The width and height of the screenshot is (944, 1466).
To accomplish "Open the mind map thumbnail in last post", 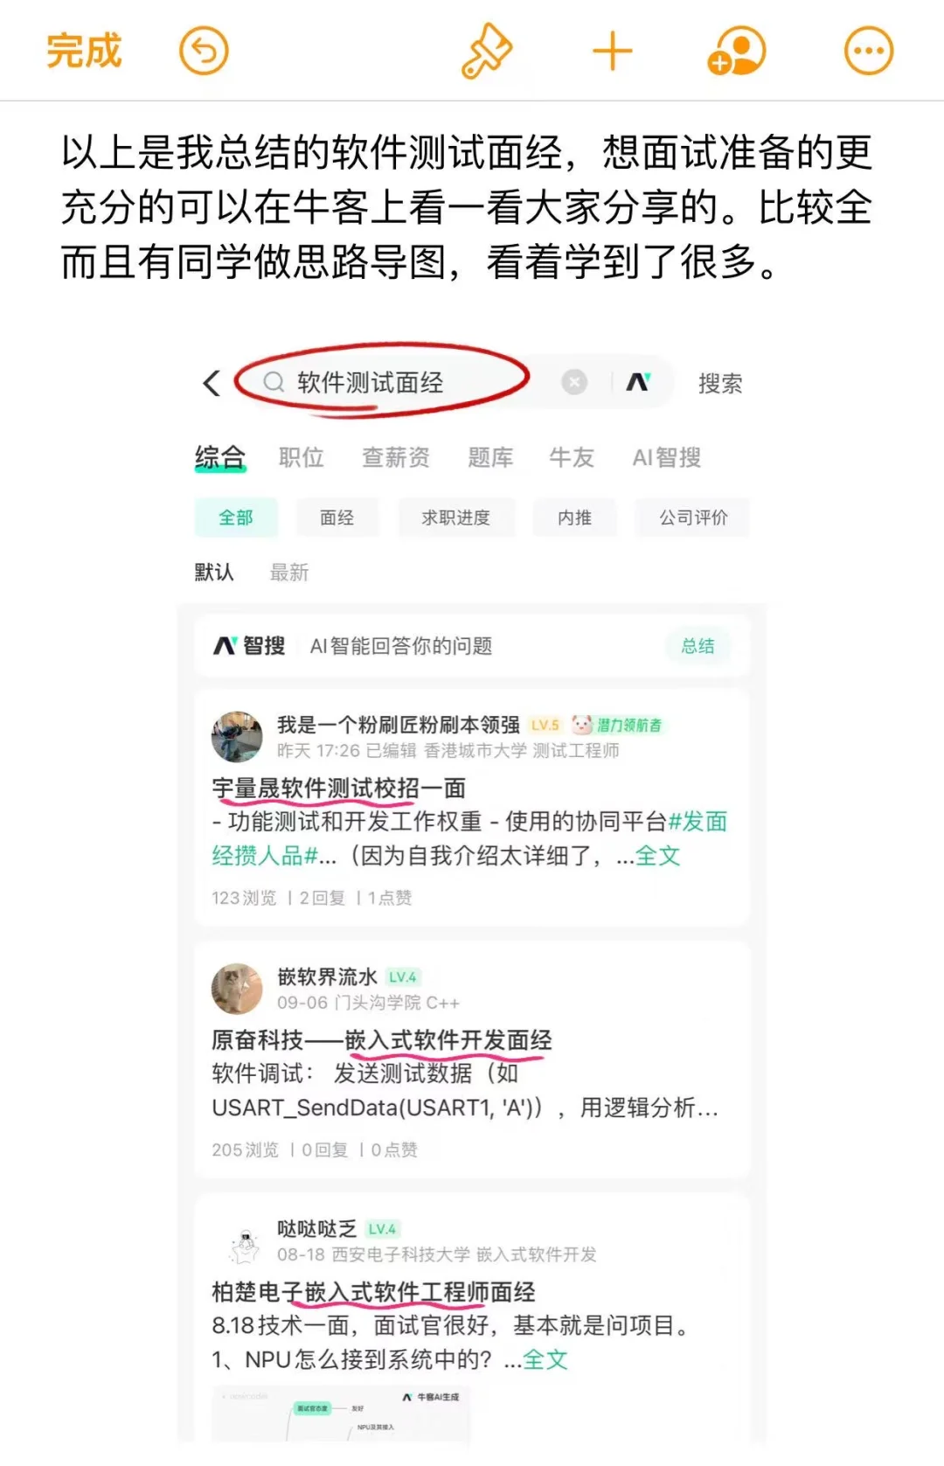I will point(341,1414).
